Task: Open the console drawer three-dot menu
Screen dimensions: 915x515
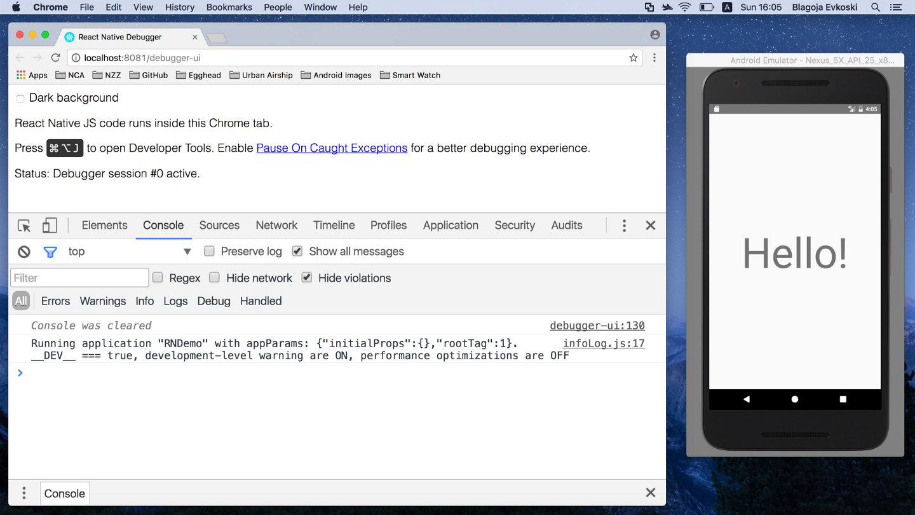Action: (24, 493)
